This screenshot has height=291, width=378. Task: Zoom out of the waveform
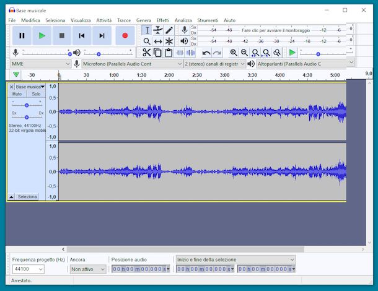click(x=244, y=53)
